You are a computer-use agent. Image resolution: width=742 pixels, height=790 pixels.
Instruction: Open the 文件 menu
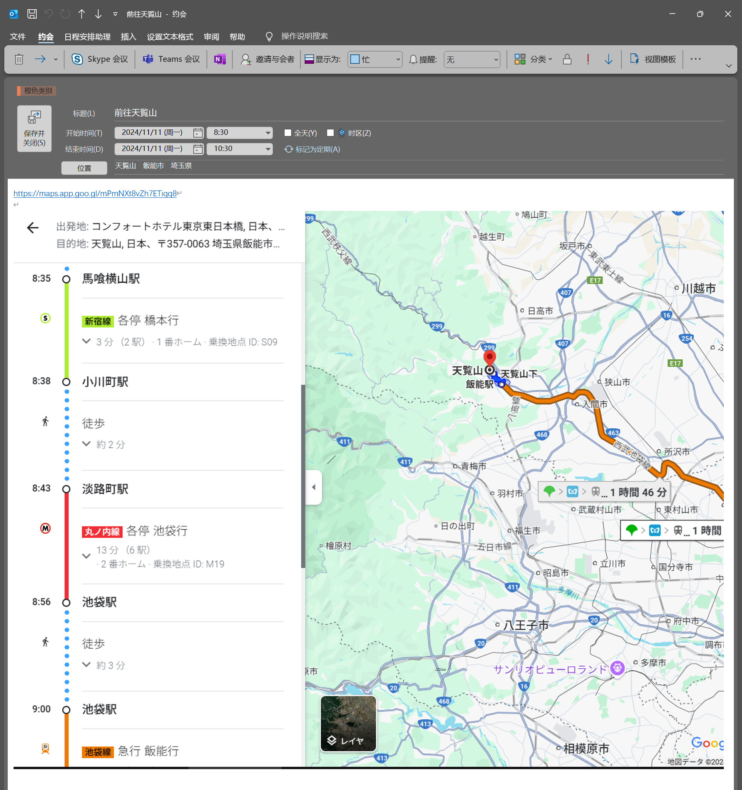tap(17, 37)
